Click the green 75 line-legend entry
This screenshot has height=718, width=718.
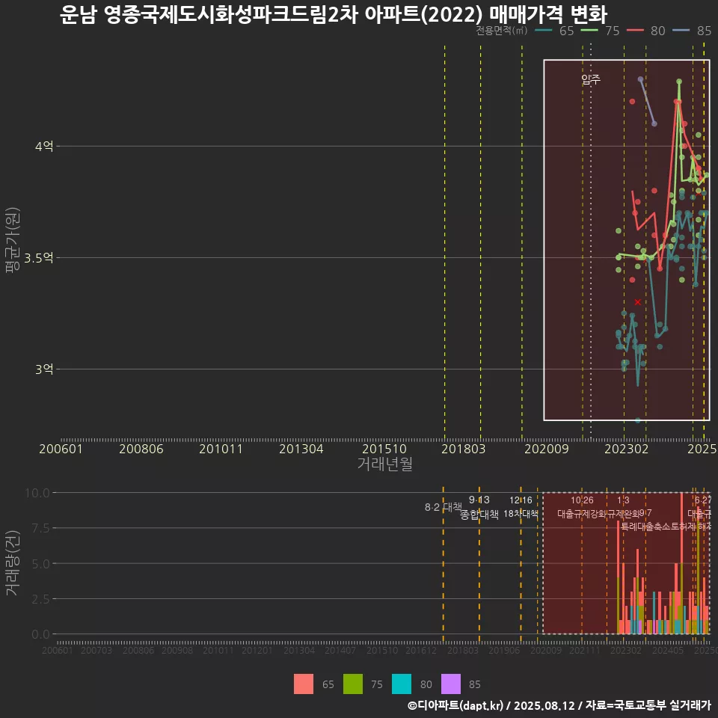[x=600, y=31]
